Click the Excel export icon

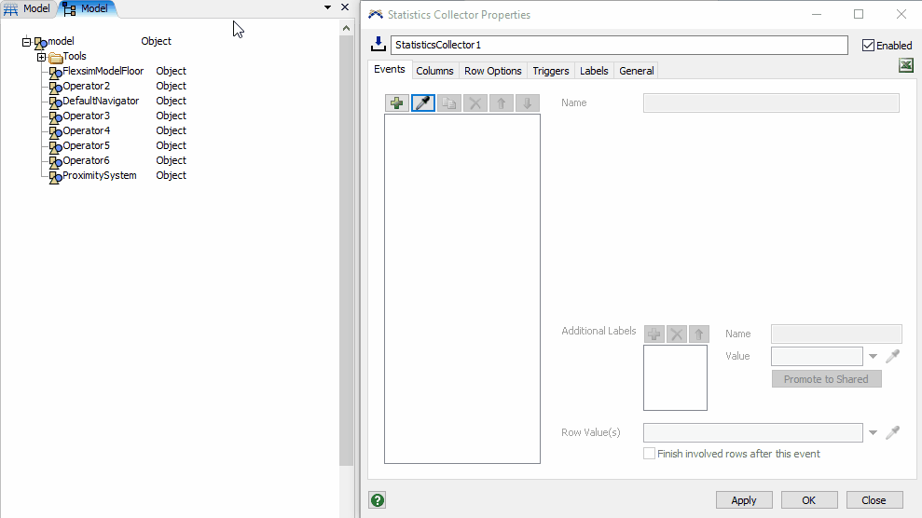[905, 65]
